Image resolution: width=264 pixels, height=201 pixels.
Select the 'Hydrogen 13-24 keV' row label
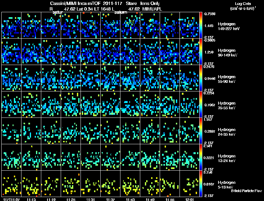pos(227,158)
